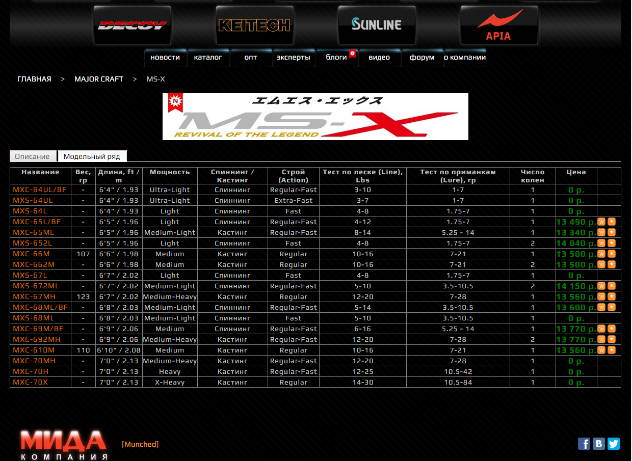
Task: Add MXC-65L/BF to the shopping cart
Action: pos(601,222)
